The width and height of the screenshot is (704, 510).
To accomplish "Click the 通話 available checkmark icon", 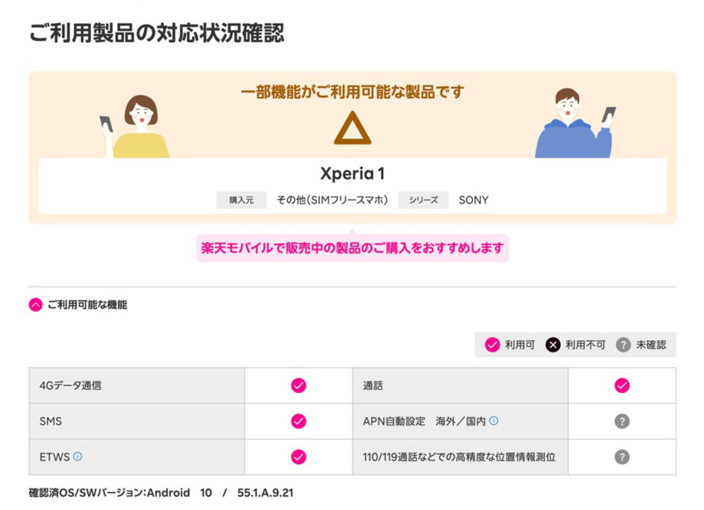I will (622, 385).
